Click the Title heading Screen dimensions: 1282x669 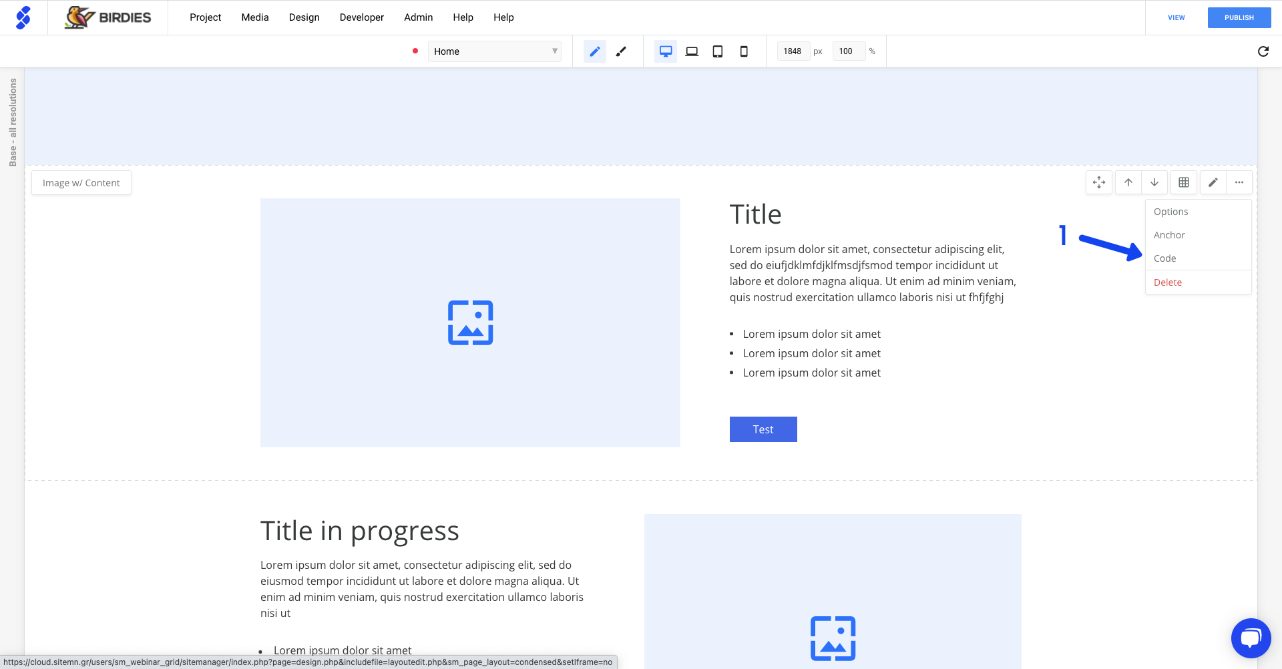pos(755,214)
